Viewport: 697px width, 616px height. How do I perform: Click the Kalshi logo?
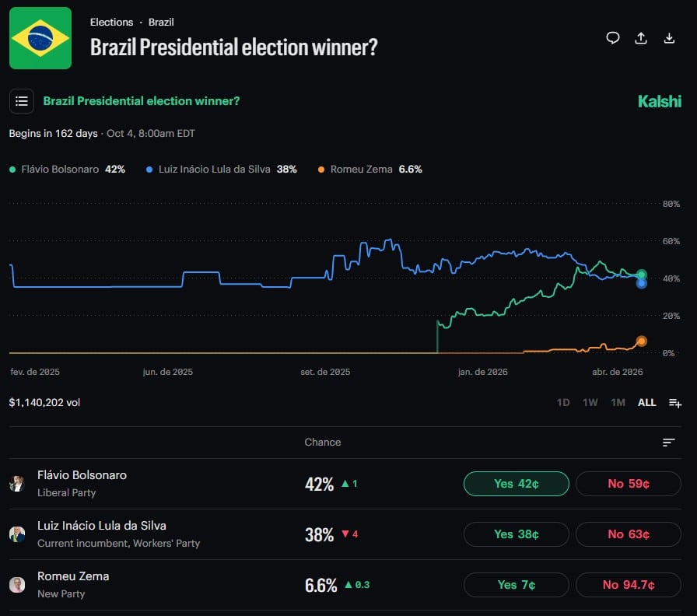click(659, 101)
